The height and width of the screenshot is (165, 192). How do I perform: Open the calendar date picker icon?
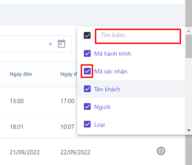[x=62, y=44]
